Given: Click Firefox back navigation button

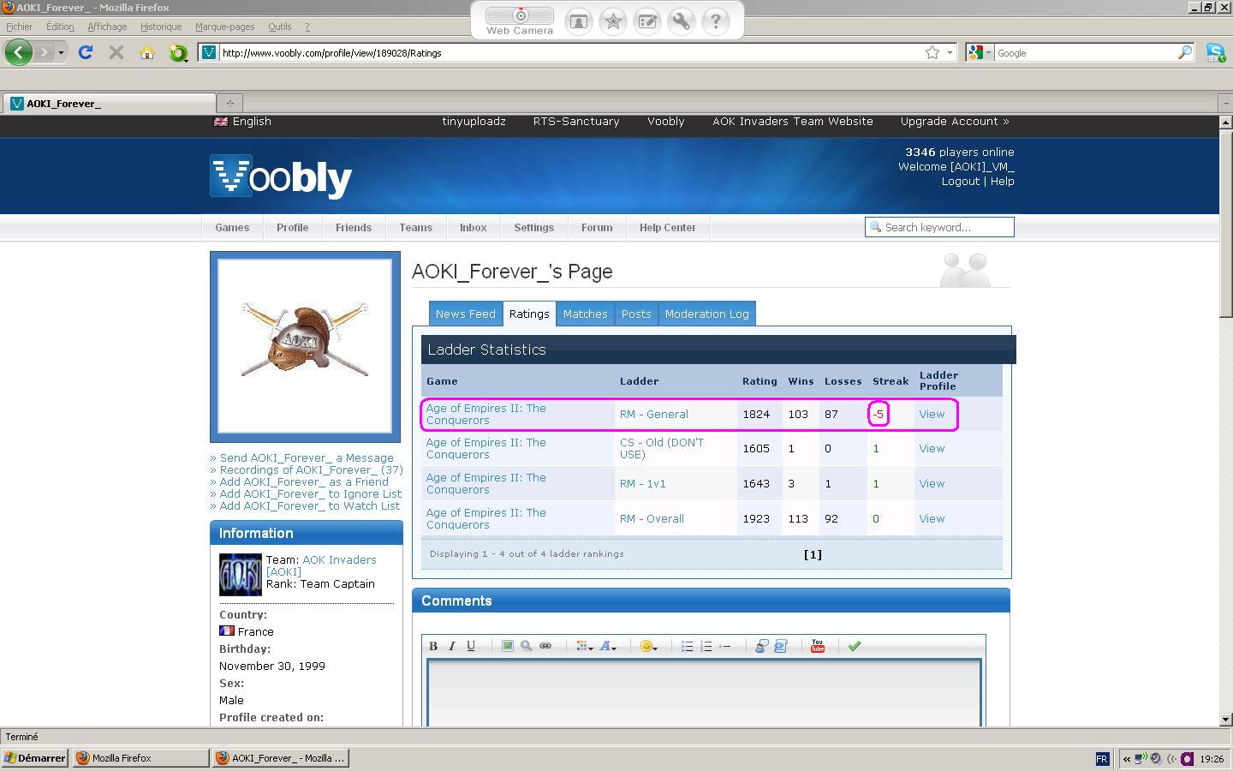Looking at the screenshot, I should click(x=18, y=52).
